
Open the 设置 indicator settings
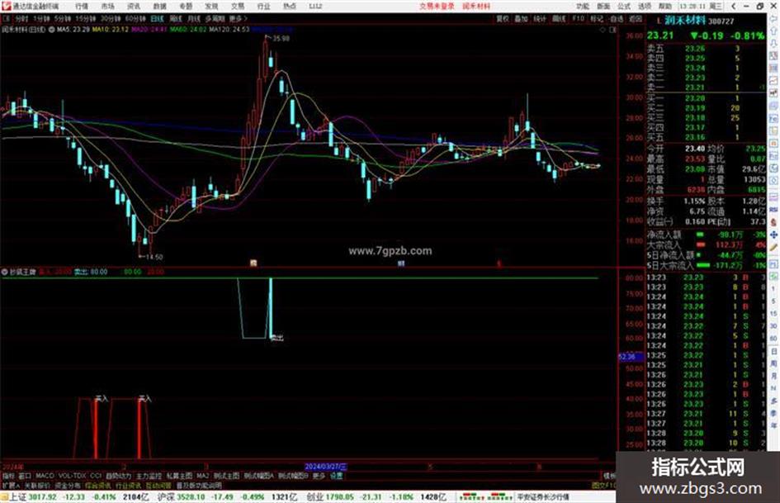(337, 476)
